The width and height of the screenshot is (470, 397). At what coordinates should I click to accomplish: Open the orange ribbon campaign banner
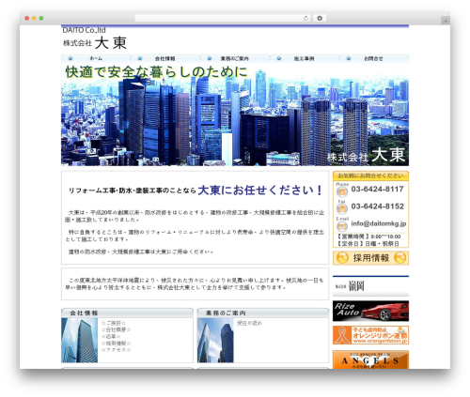(370, 335)
